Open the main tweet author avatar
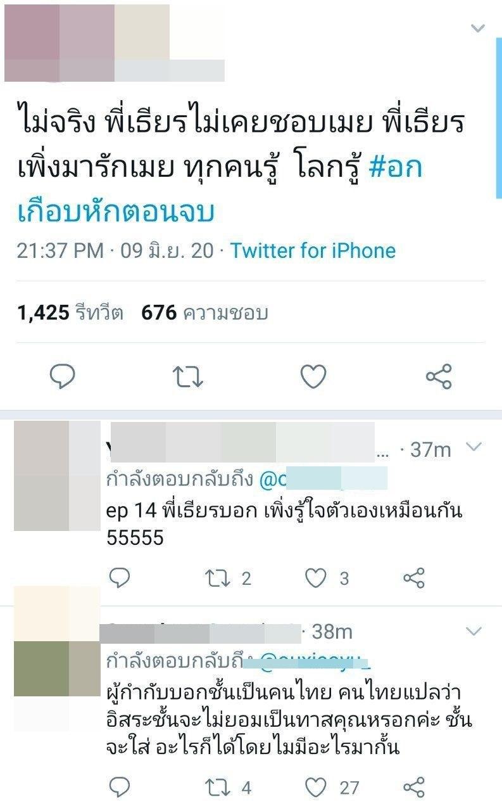 coord(60,43)
